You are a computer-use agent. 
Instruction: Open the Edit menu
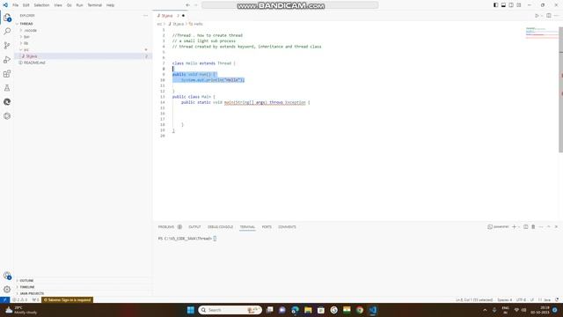point(26,5)
